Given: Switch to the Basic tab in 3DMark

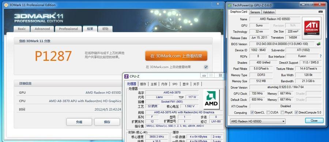Looking at the screenshot, I should click(22, 29).
